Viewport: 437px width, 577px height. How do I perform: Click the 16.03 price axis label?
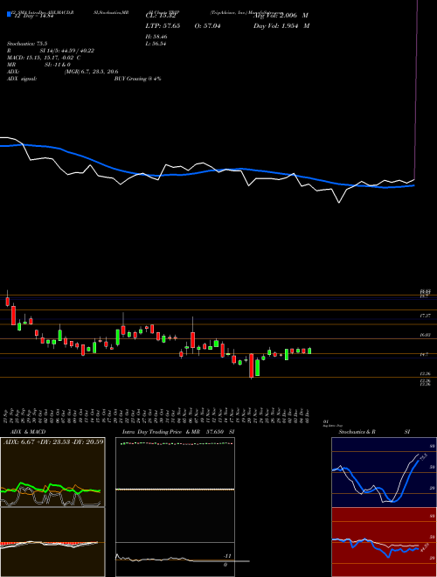pos(426,335)
